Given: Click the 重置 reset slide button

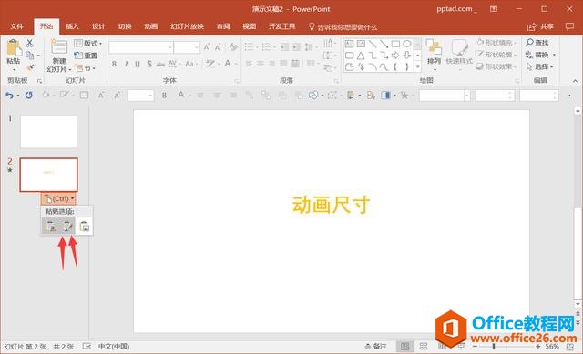Looking at the screenshot, I should tap(86, 56).
